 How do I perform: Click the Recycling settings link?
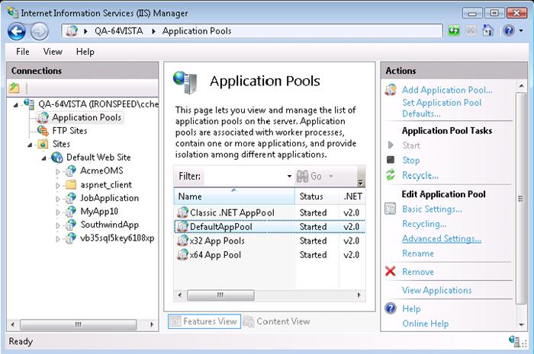pos(424,224)
